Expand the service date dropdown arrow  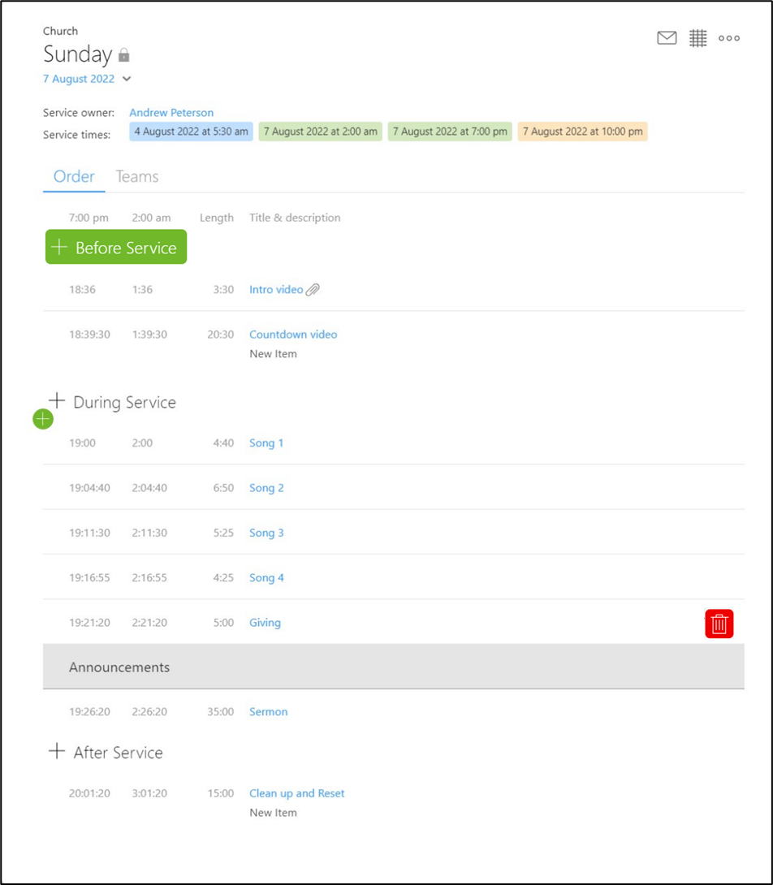[127, 79]
